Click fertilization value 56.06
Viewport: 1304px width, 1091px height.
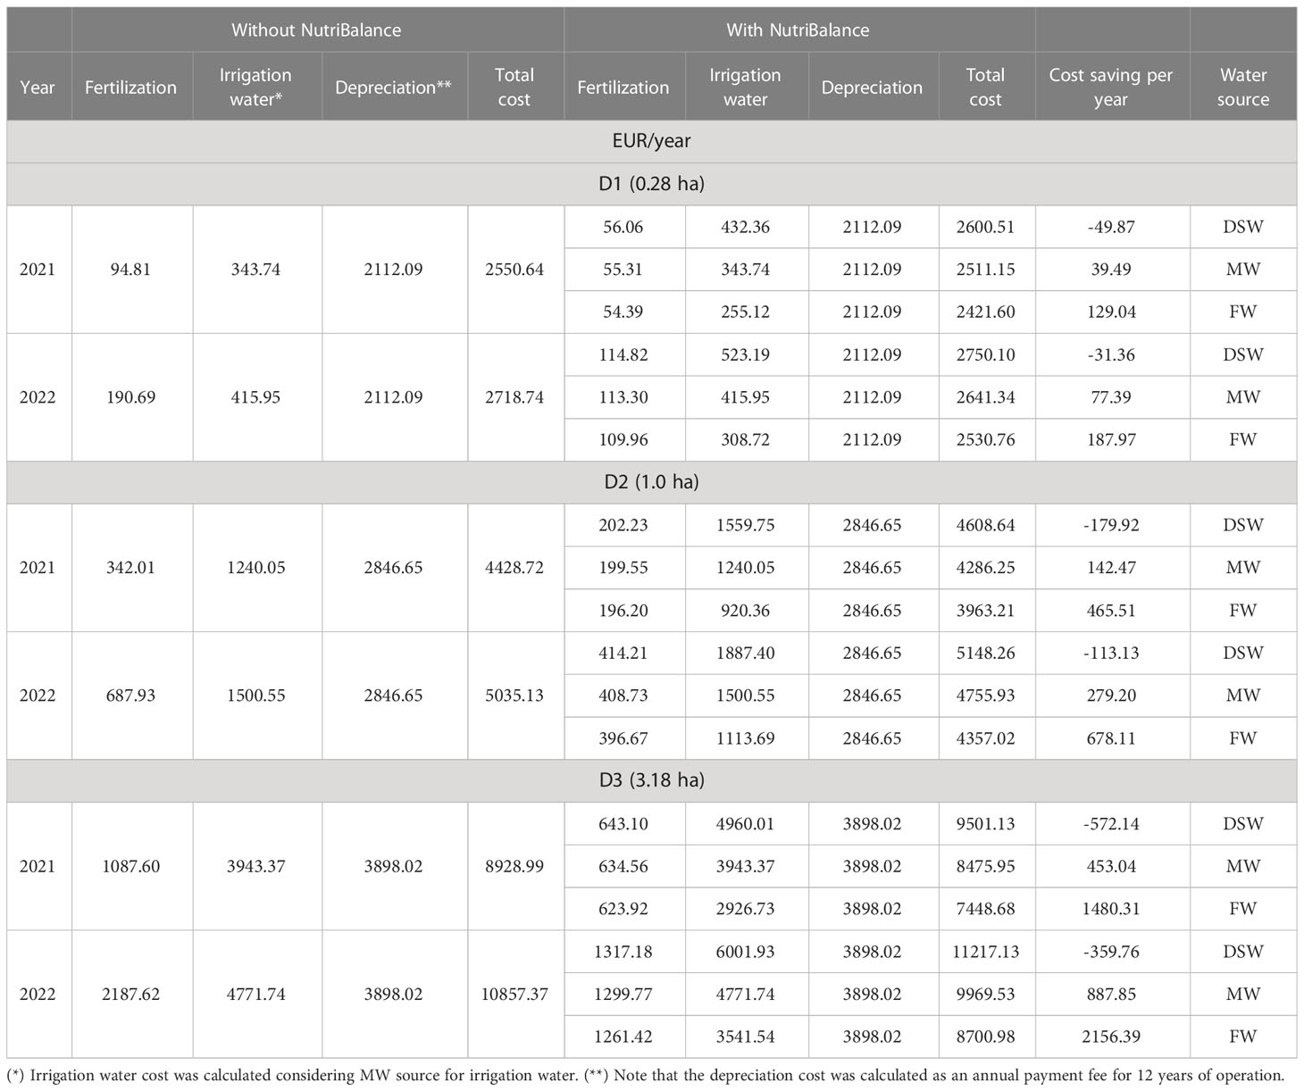click(x=623, y=227)
